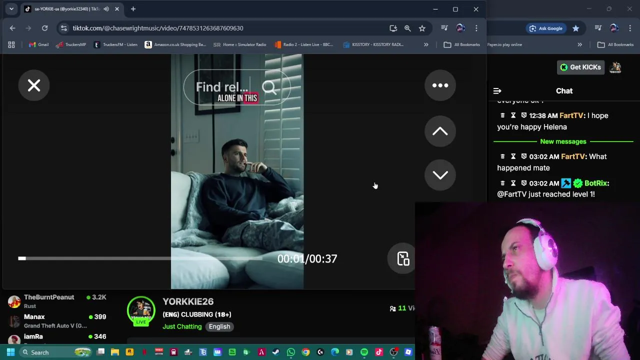The width and height of the screenshot is (640, 360).
Task: Open the Chrome three-dot menu in front window
Action: click(x=476, y=28)
